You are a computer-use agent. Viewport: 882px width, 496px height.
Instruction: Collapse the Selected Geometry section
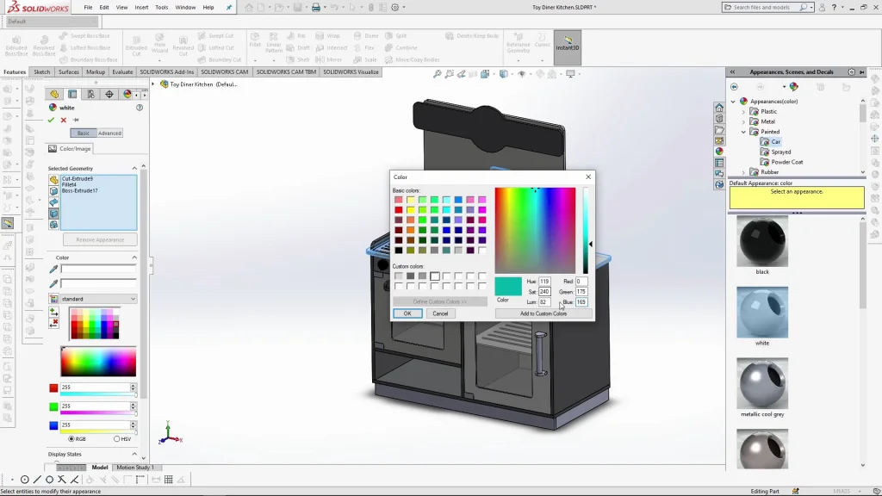pos(134,168)
